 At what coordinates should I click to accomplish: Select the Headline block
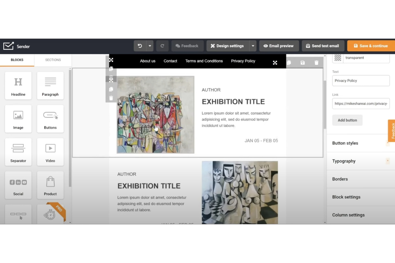18,86
